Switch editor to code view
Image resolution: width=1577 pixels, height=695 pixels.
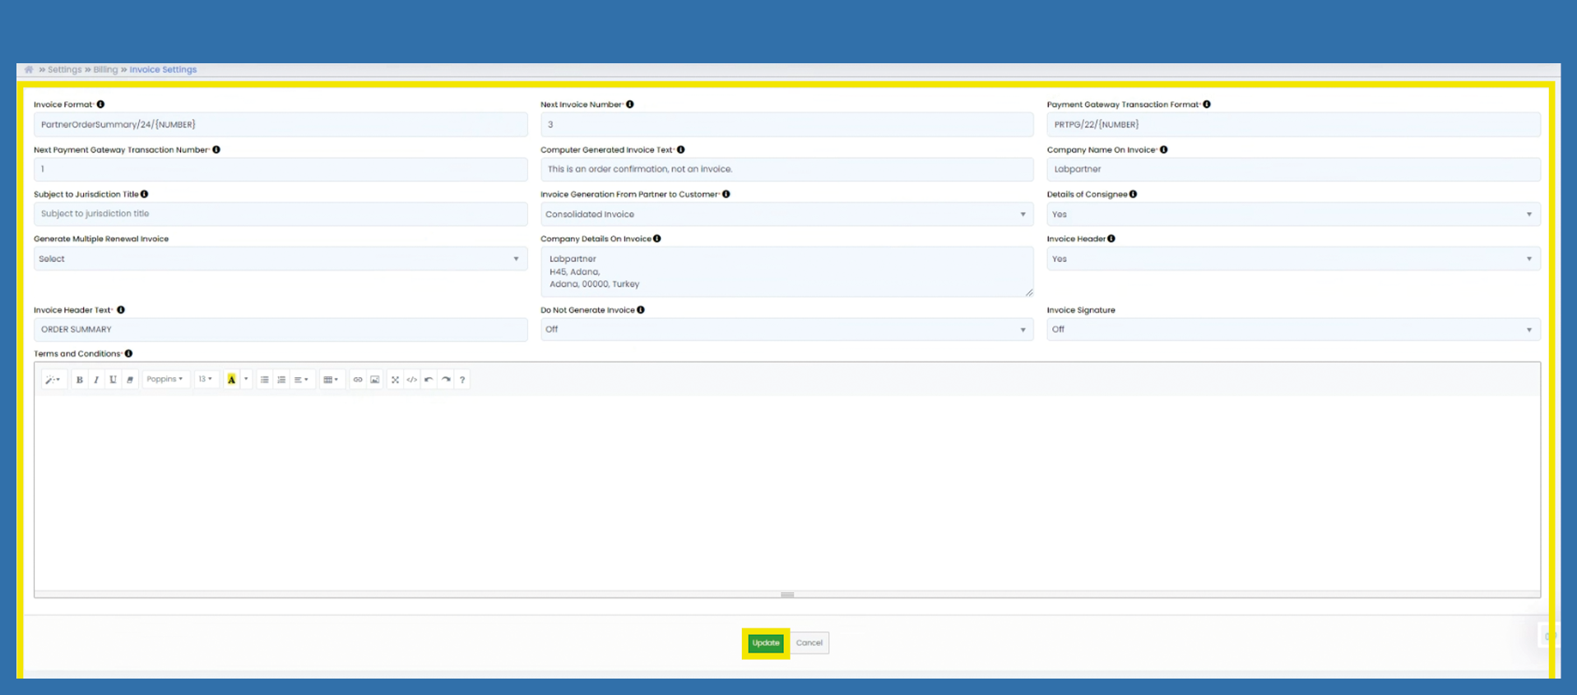coord(412,380)
